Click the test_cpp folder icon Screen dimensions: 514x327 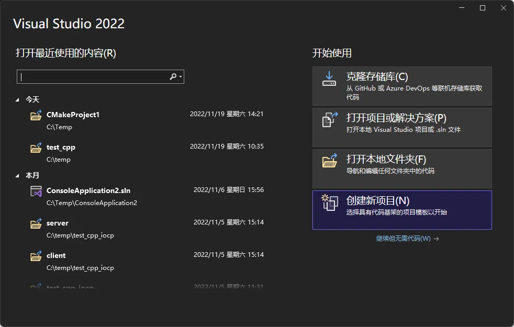[x=36, y=148]
